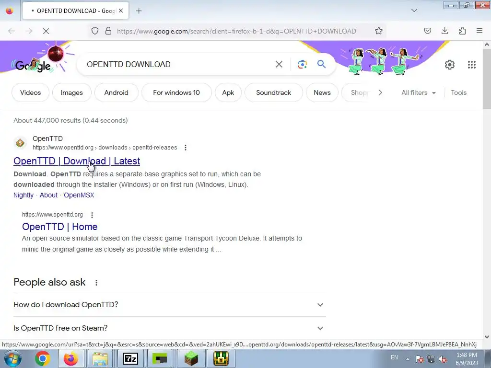The width and height of the screenshot is (491, 368).
Task: Select the Apk filter chip
Action: point(228,92)
